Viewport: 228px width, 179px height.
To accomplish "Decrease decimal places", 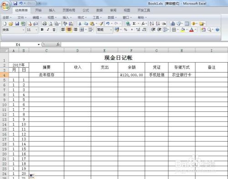I will (144, 30).
